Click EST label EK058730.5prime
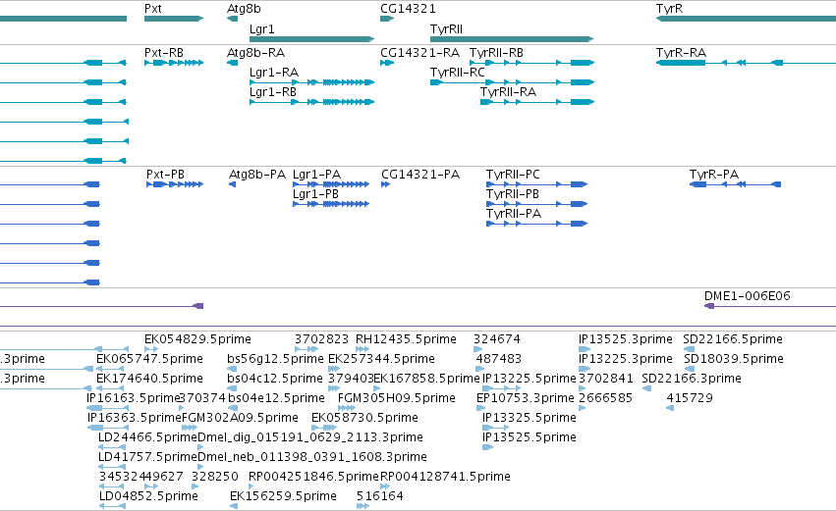This screenshot has height=511, width=836. 364,418
